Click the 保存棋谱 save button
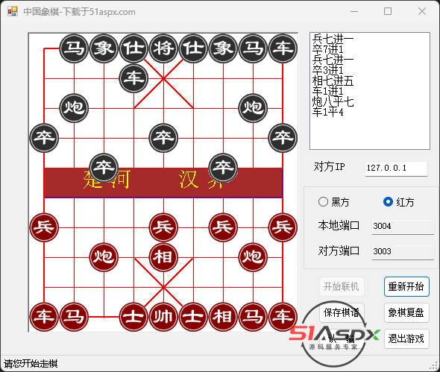Image resolution: width=440 pixels, height=372 pixels. coord(342,312)
